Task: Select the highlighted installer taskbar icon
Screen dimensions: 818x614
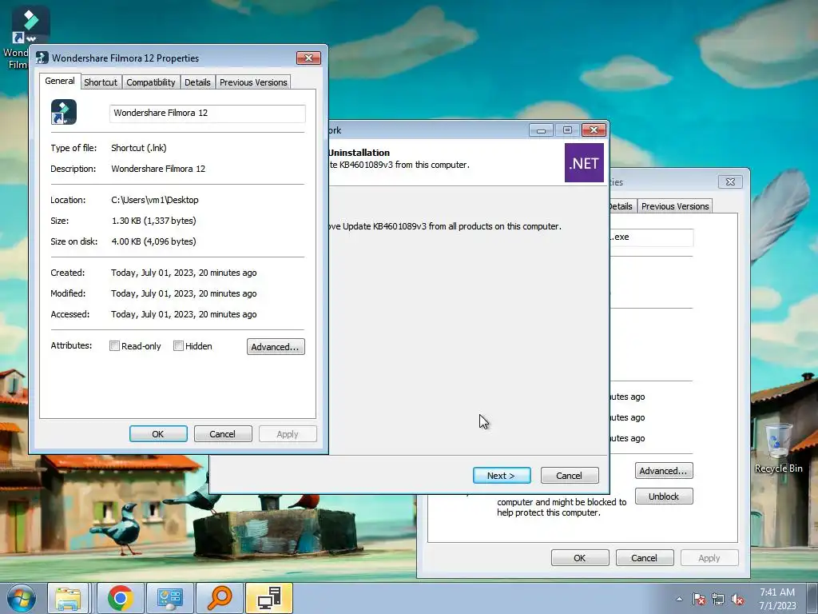Action: pos(269,598)
